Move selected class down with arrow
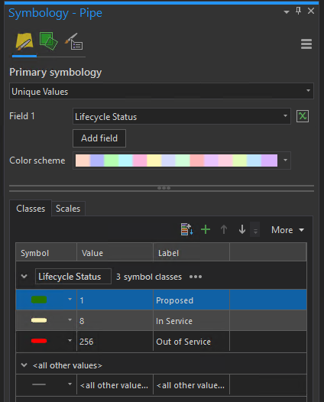324x402 pixels. coord(242,229)
